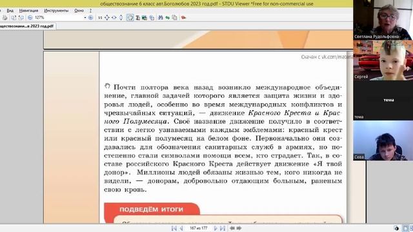The width and height of the screenshot is (413, 232).
Task: Click the fit page icon
Action: pyautogui.click(x=107, y=17)
